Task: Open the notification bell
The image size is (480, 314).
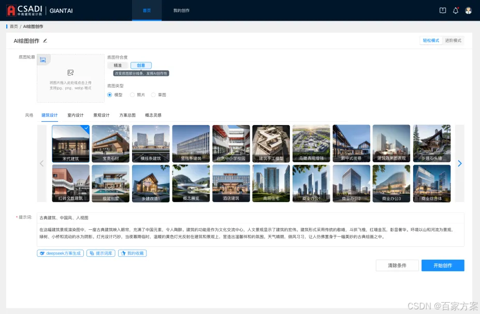Action: (456, 11)
